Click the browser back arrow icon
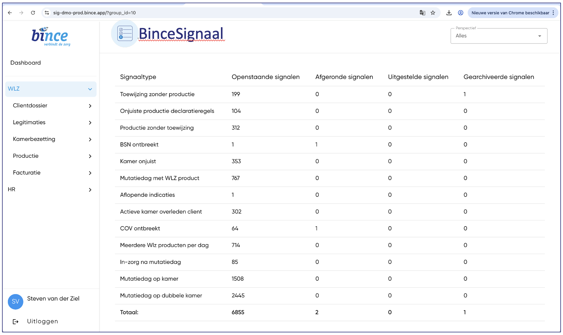 (x=10, y=13)
